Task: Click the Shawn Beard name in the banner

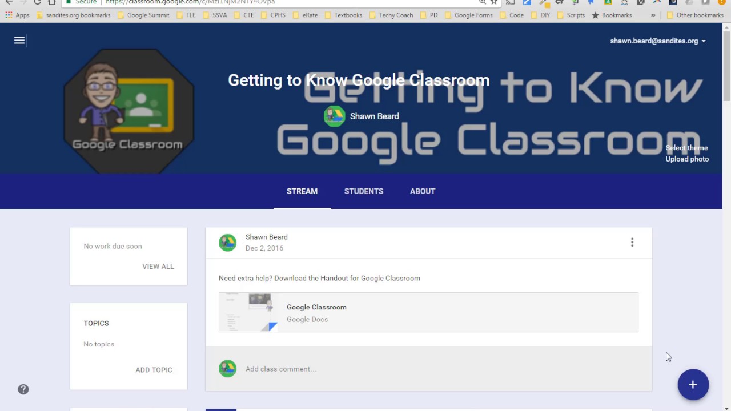Action: pyautogui.click(x=375, y=116)
